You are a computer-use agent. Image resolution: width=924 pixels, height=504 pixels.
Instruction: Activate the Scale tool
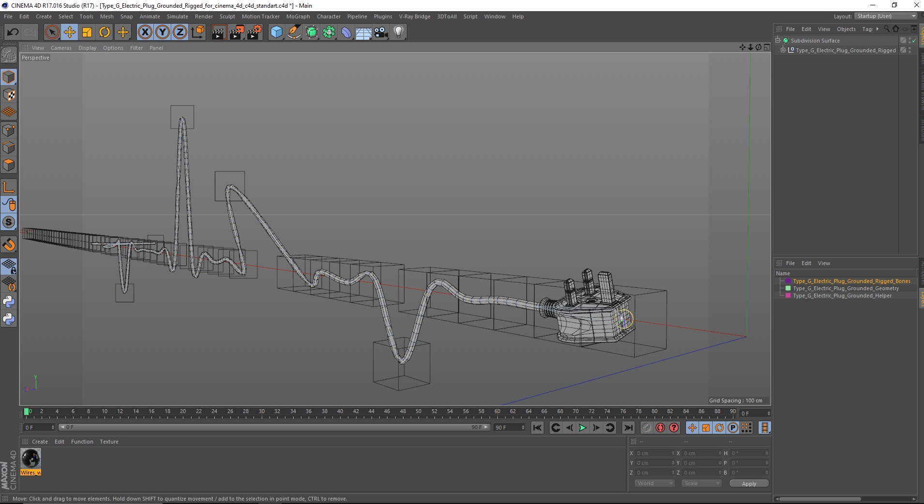tap(87, 32)
